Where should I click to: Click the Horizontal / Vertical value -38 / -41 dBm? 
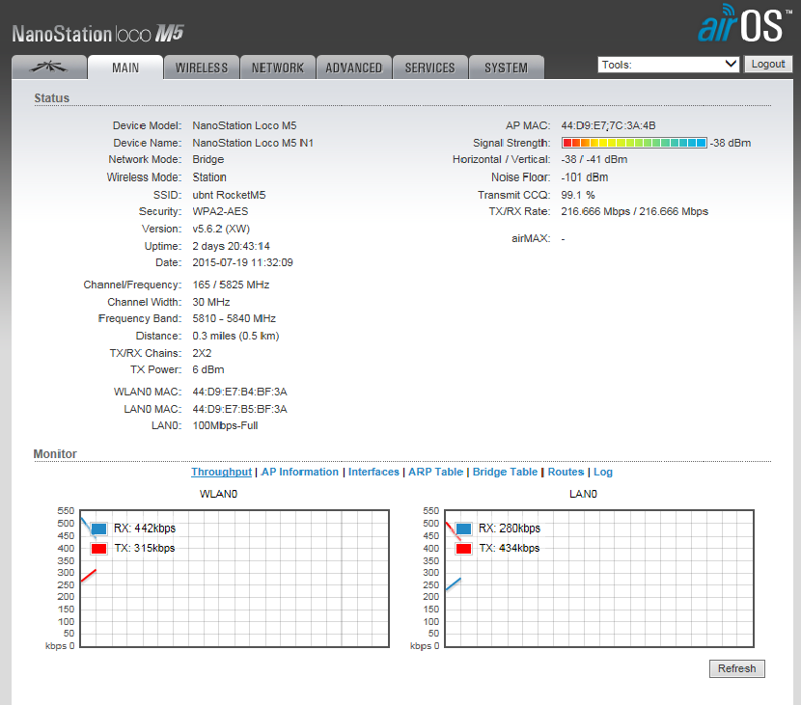tap(594, 159)
